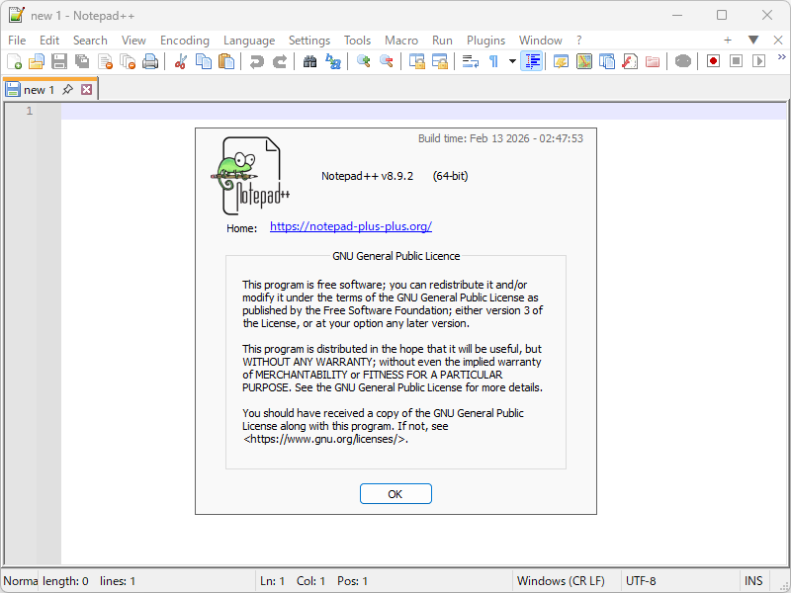Viewport: 791px width, 593px height.
Task: Save the current document via toolbar
Action: (58, 60)
